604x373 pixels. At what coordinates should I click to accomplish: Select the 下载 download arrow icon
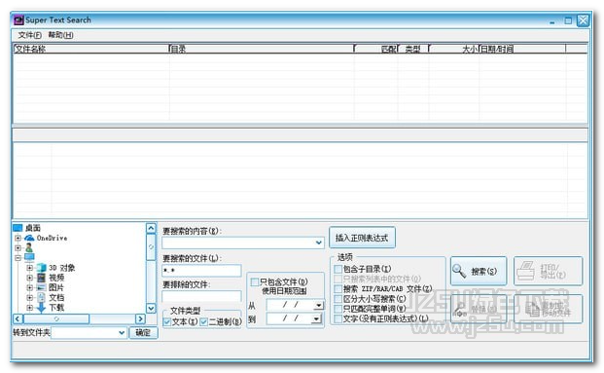coord(41,308)
